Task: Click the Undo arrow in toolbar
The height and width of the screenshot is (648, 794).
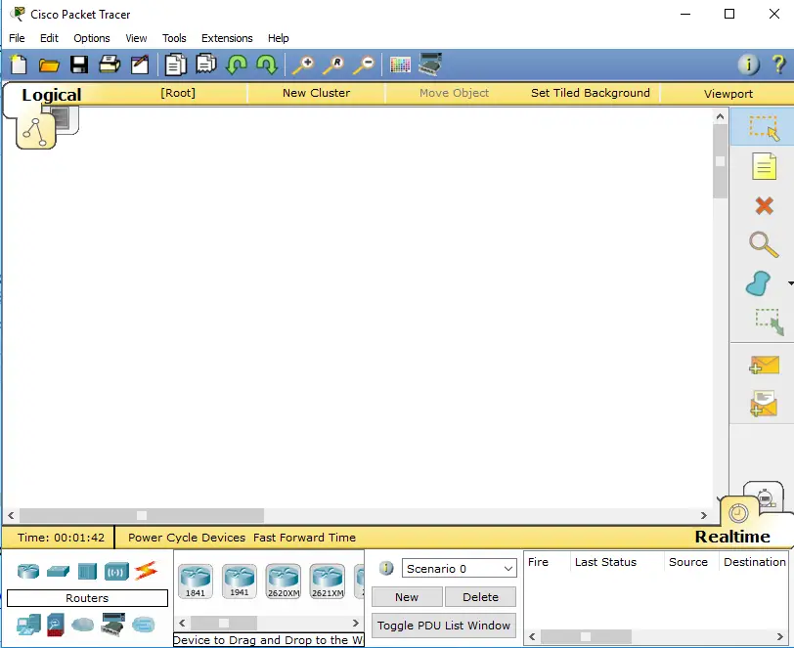Action: point(236,65)
